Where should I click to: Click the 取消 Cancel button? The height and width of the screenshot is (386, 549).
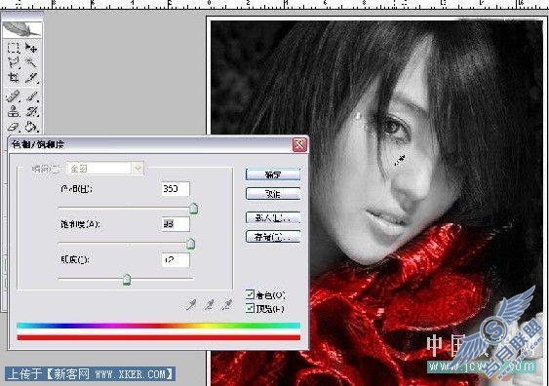point(273,194)
